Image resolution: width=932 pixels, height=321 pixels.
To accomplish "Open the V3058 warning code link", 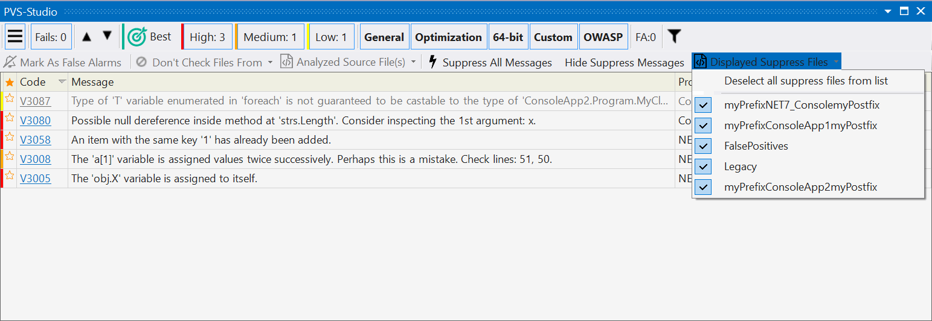I will point(35,140).
